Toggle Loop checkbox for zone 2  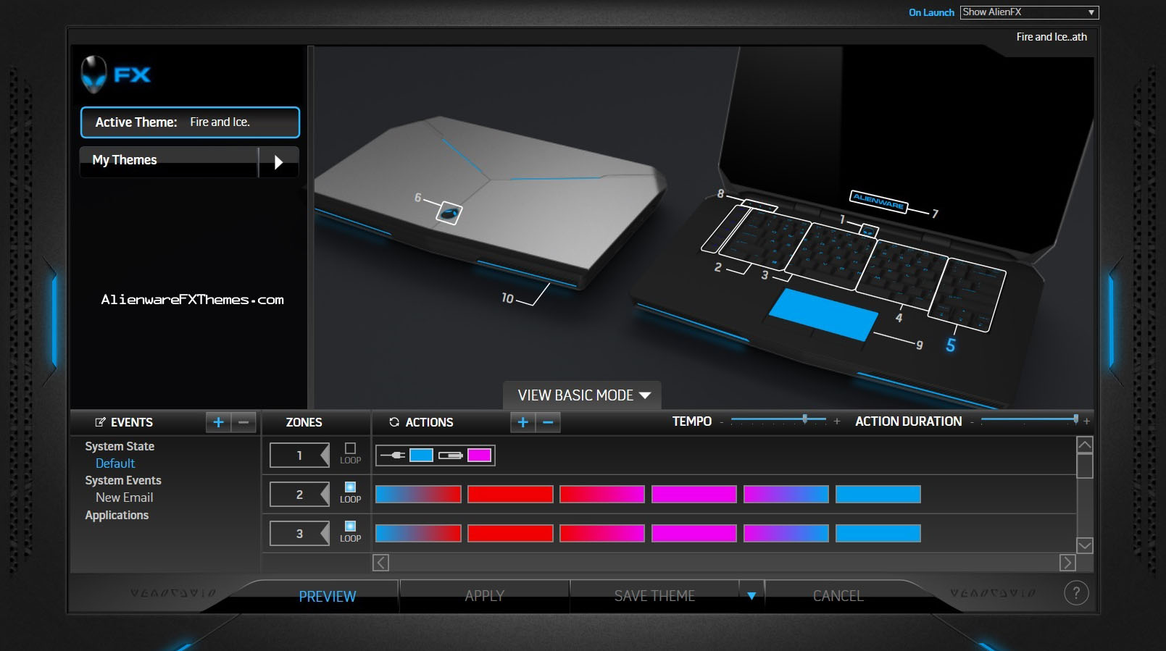coord(350,487)
